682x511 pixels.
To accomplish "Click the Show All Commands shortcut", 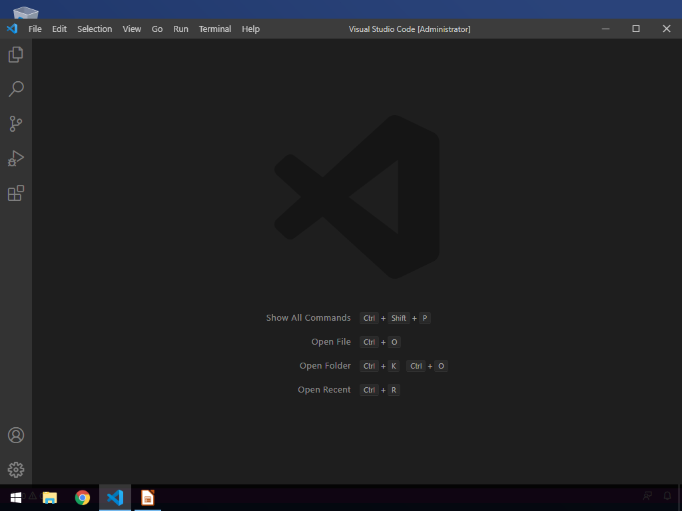I will (x=308, y=317).
